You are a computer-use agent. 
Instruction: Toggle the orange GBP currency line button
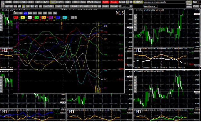(x=43, y=17)
